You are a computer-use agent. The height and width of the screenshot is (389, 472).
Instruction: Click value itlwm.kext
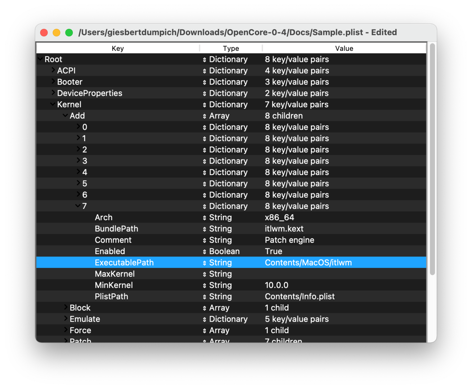coord(284,229)
